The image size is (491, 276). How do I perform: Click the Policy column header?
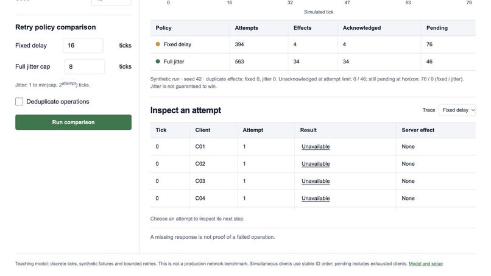pyautogui.click(x=163, y=28)
